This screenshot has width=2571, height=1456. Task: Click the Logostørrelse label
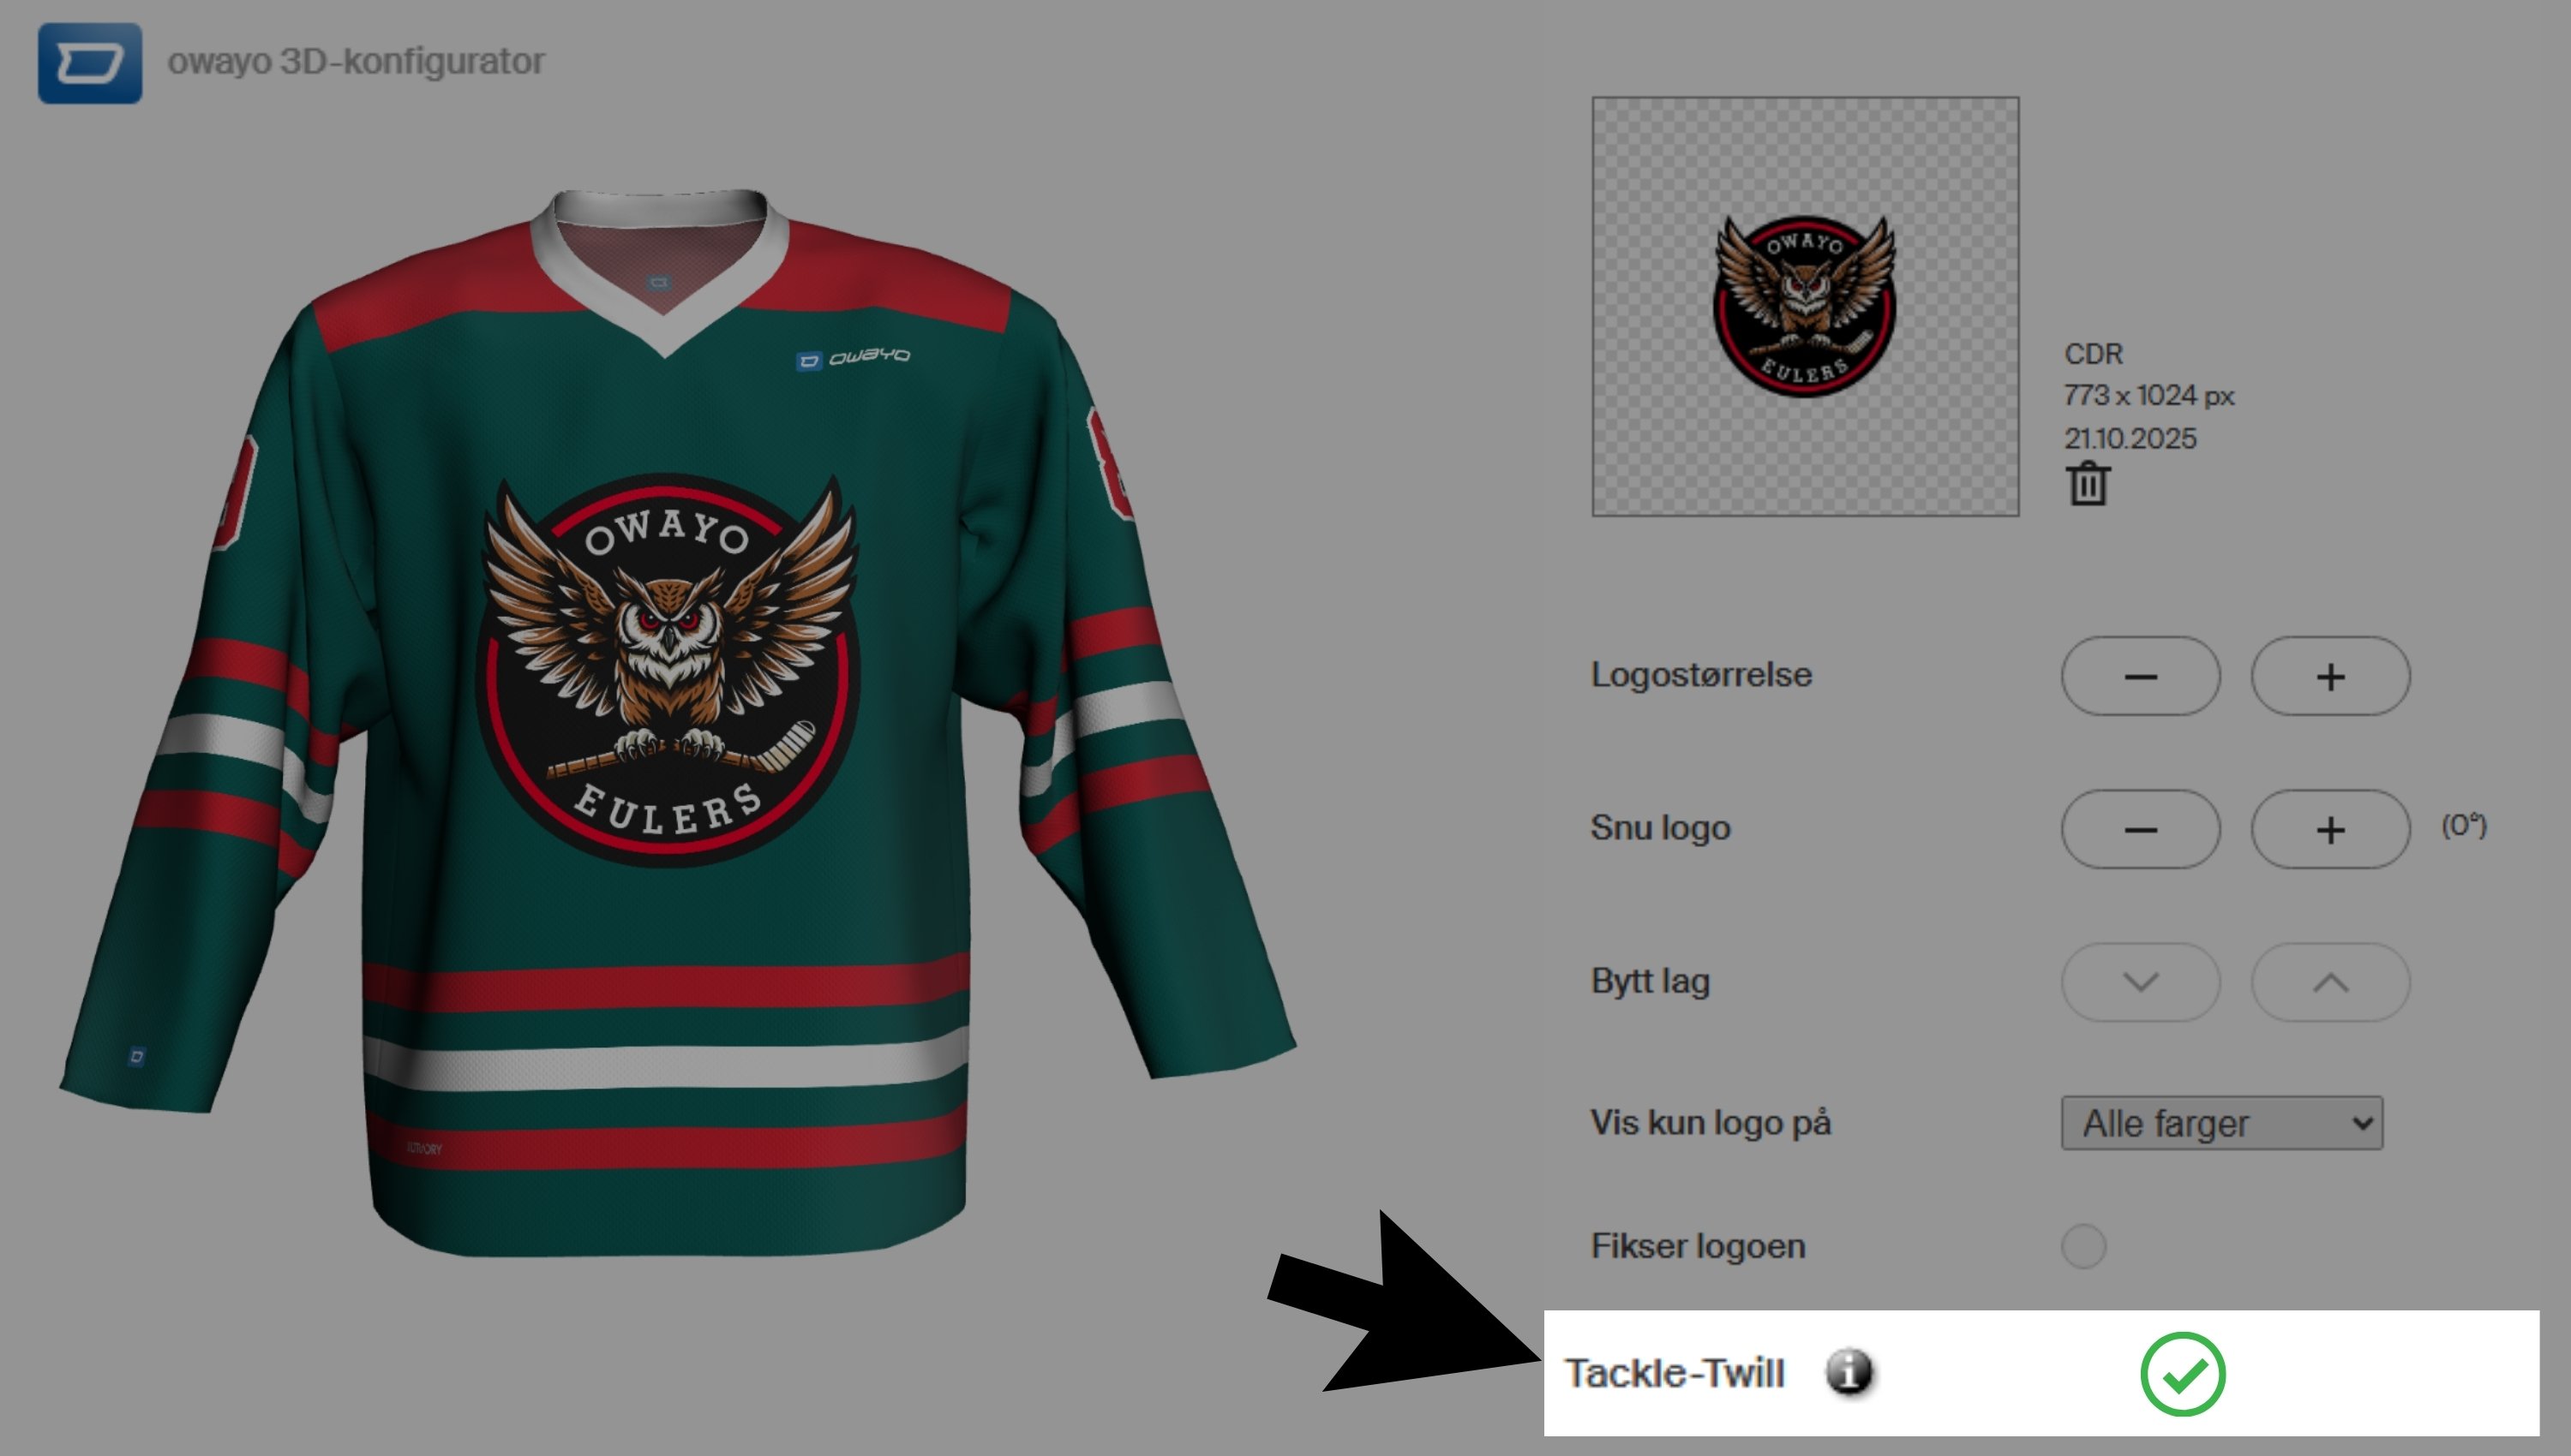pyautogui.click(x=1700, y=675)
